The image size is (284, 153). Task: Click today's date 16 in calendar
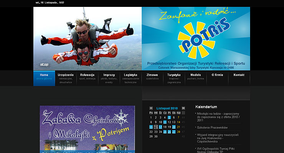(155, 127)
